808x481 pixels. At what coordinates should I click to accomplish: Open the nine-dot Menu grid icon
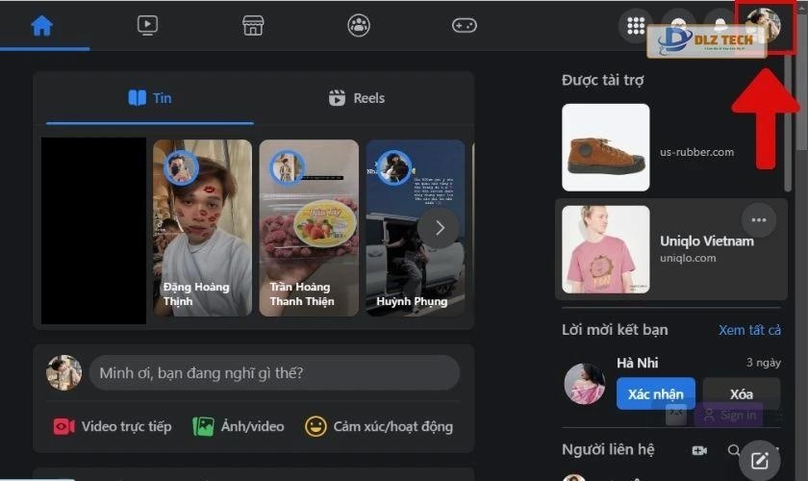[636, 25]
